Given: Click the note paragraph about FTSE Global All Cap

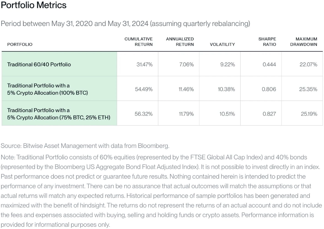Looking at the screenshot, I should 161,191.
